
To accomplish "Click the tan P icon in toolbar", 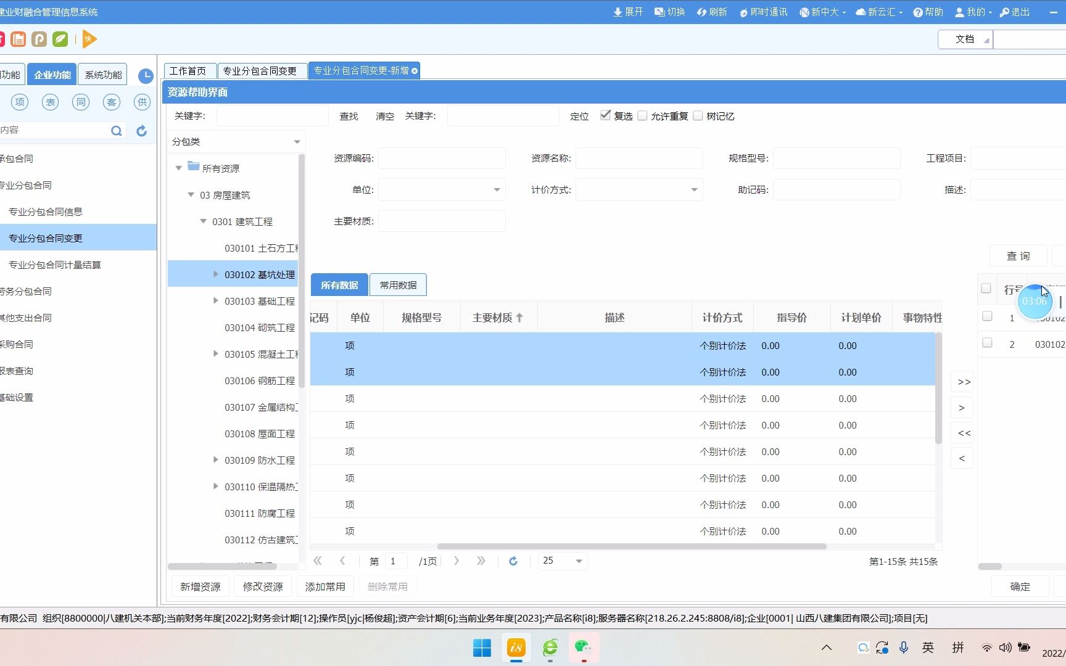I will point(39,39).
